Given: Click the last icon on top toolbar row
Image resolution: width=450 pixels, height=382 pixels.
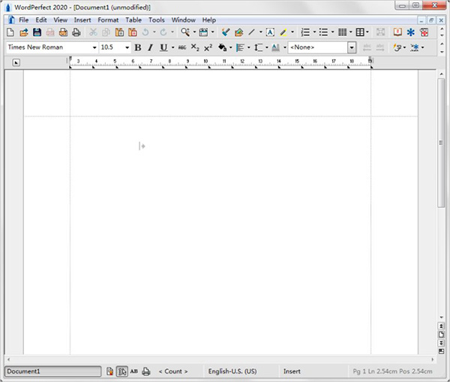Looking at the screenshot, I should 424,32.
